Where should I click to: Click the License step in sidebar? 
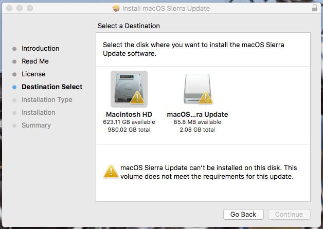(33, 74)
